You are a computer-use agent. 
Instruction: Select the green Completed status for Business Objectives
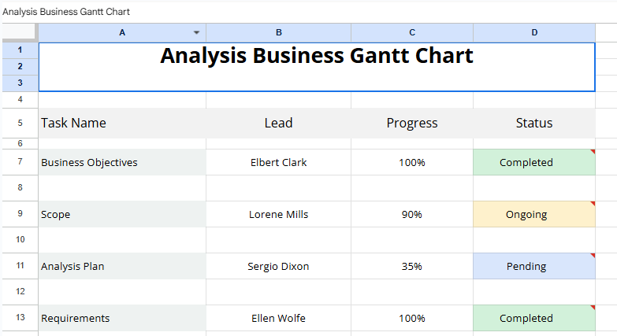[x=534, y=163]
